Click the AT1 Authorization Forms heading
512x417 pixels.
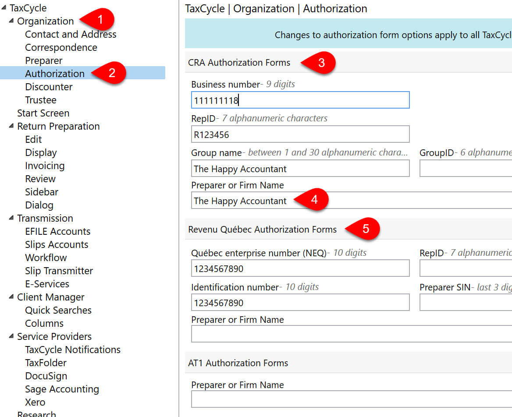click(238, 363)
